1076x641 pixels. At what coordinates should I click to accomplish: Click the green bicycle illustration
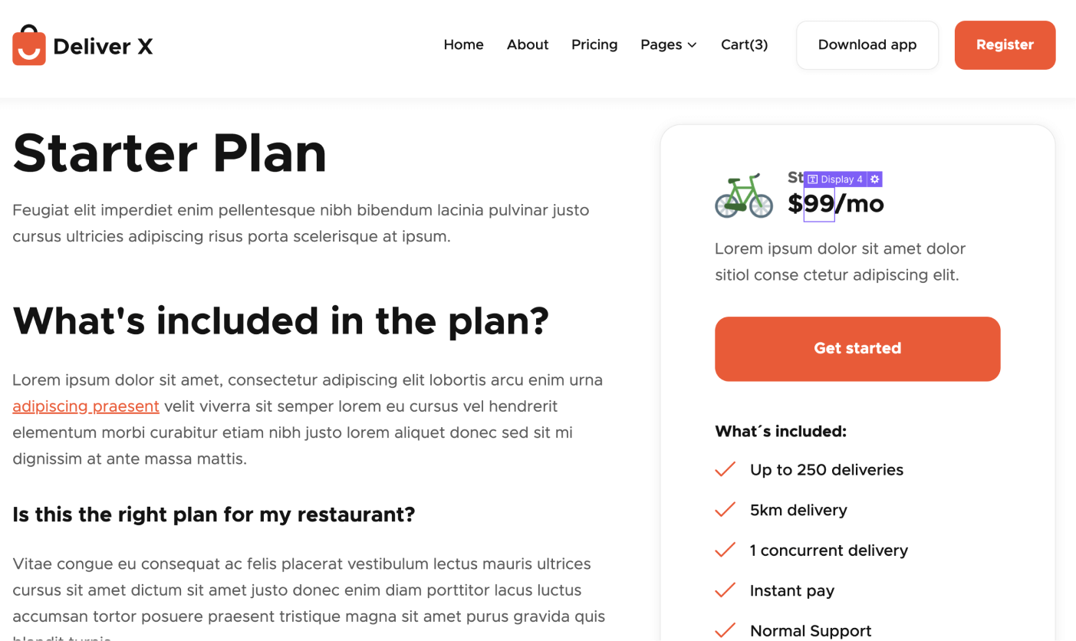point(744,197)
